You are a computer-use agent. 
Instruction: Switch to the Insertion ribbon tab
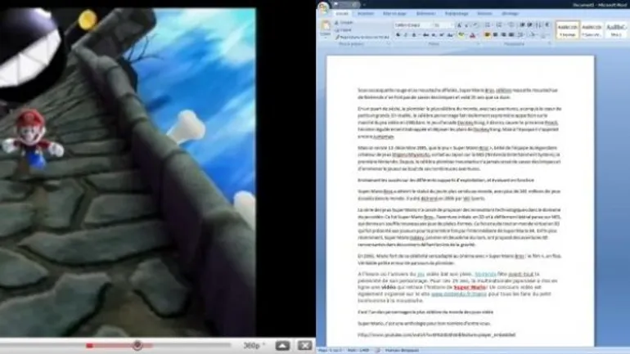pos(366,13)
